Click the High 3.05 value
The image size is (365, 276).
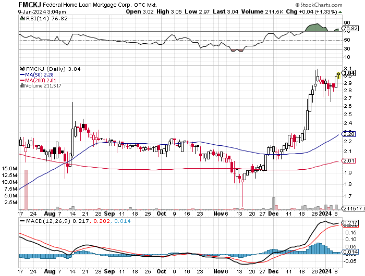[x=169, y=11]
